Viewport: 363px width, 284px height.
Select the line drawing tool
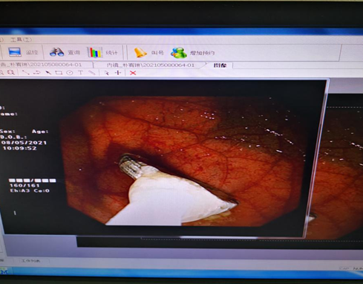click(x=25, y=73)
